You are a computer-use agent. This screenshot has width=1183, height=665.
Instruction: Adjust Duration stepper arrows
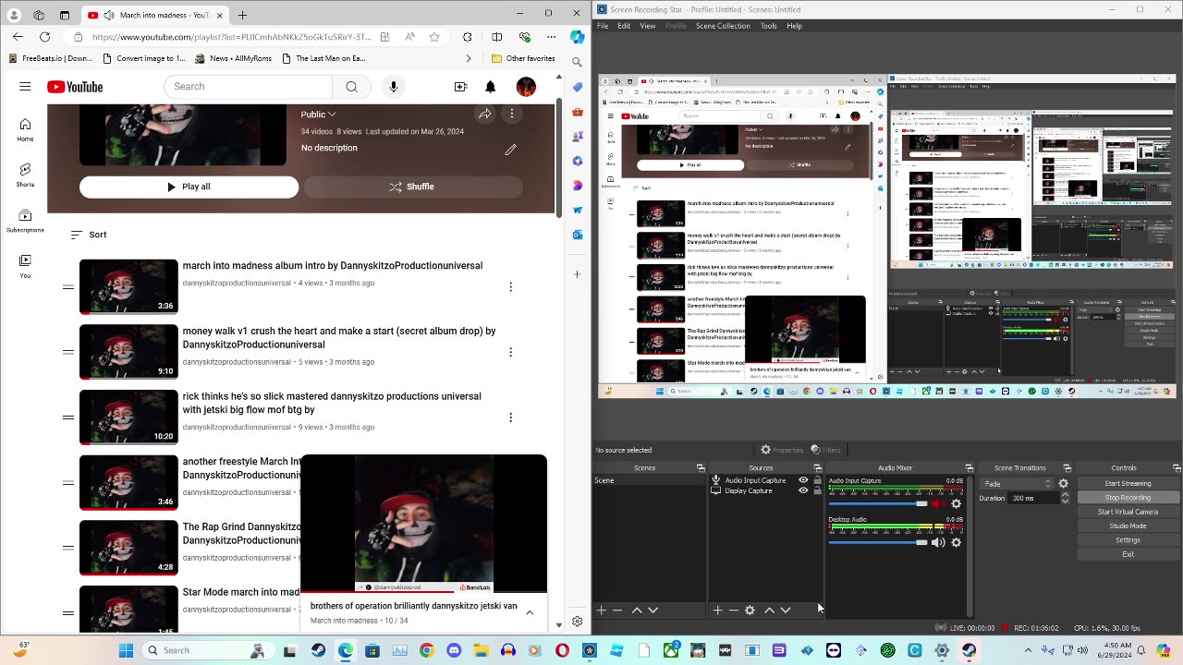point(1065,498)
